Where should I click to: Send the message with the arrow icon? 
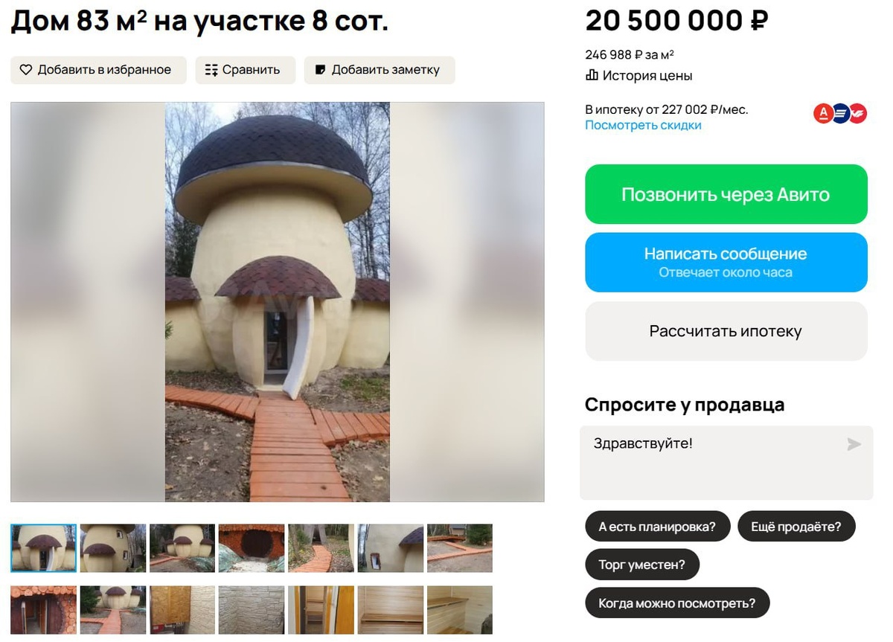point(854,444)
